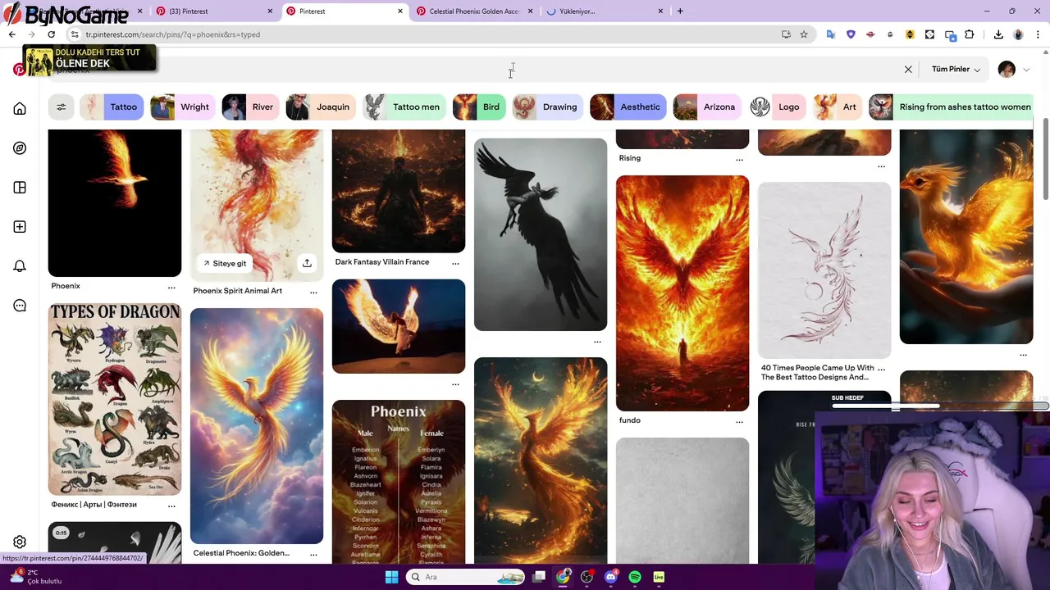
Task: Open more options for fundo pin
Action: (739, 422)
